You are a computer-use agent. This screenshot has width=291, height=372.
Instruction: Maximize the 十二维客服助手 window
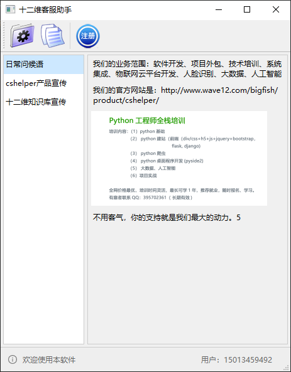[x=247, y=10]
